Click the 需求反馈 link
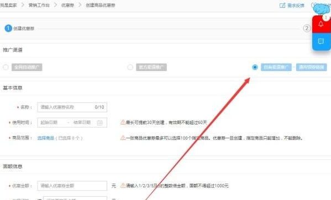The height and width of the screenshot is (200, 331). tap(296, 6)
